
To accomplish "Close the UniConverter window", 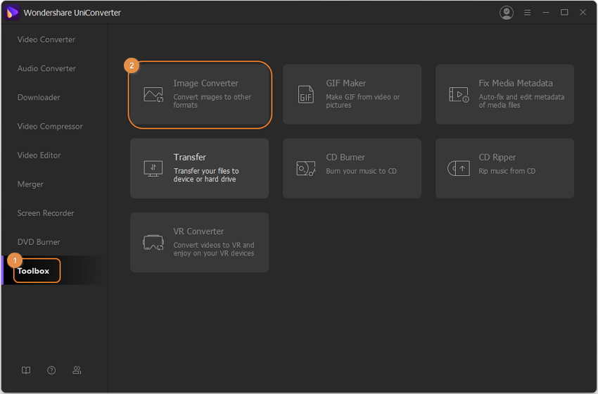I will [583, 13].
